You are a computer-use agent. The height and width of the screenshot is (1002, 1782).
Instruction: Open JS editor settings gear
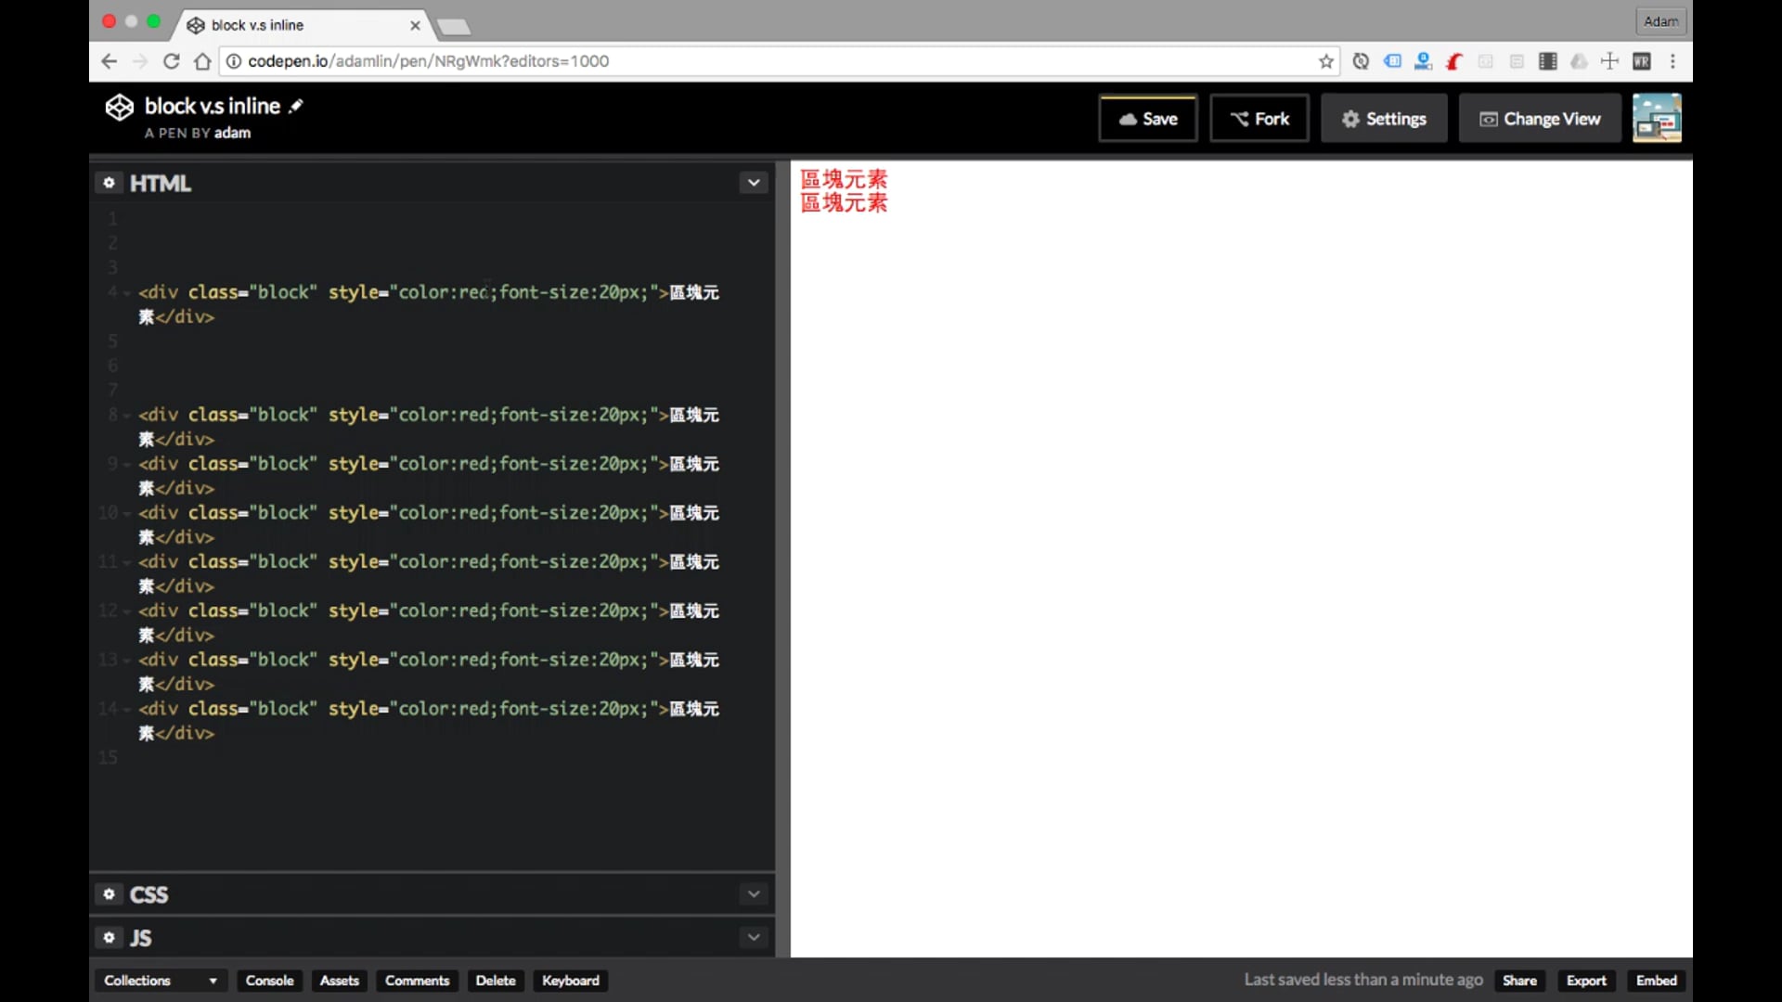(x=109, y=938)
